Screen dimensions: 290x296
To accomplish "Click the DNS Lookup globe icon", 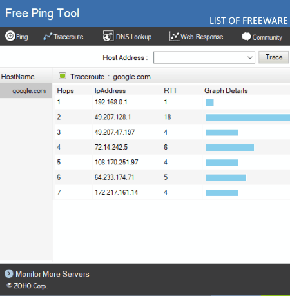I will (x=108, y=36).
